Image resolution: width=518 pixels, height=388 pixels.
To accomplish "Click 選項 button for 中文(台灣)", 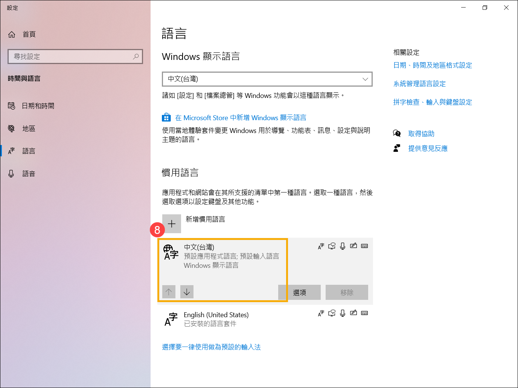I will click(x=300, y=292).
